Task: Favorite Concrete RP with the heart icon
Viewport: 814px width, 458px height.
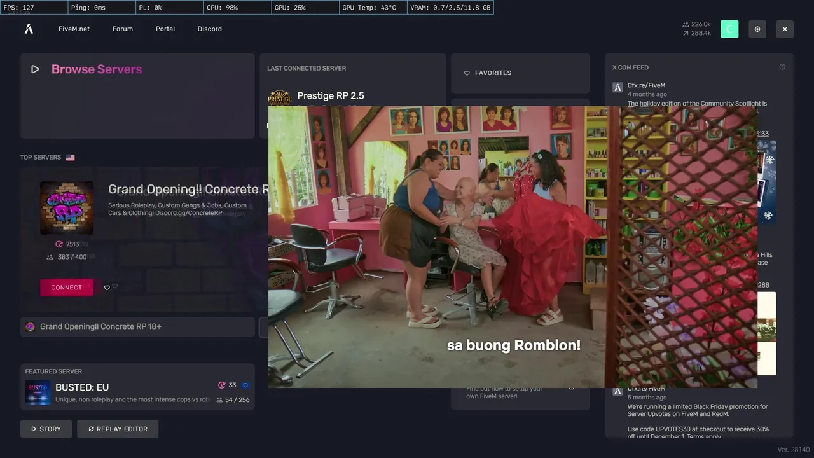Action: click(x=107, y=288)
